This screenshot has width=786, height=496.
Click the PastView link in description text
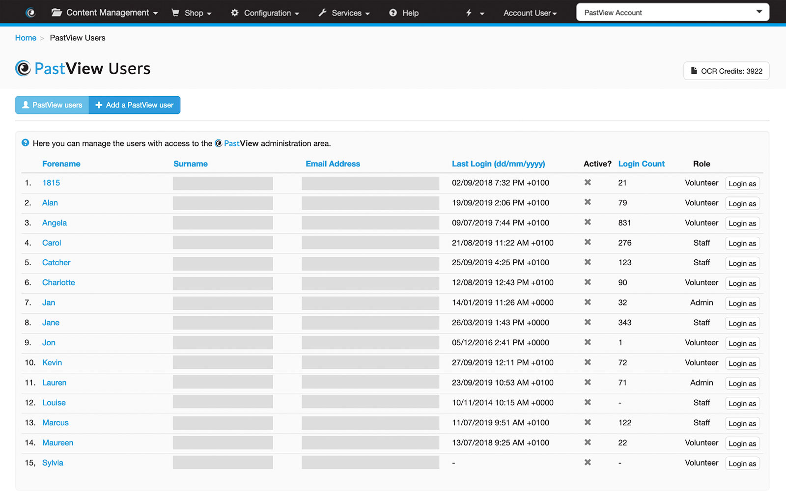pyautogui.click(x=237, y=143)
